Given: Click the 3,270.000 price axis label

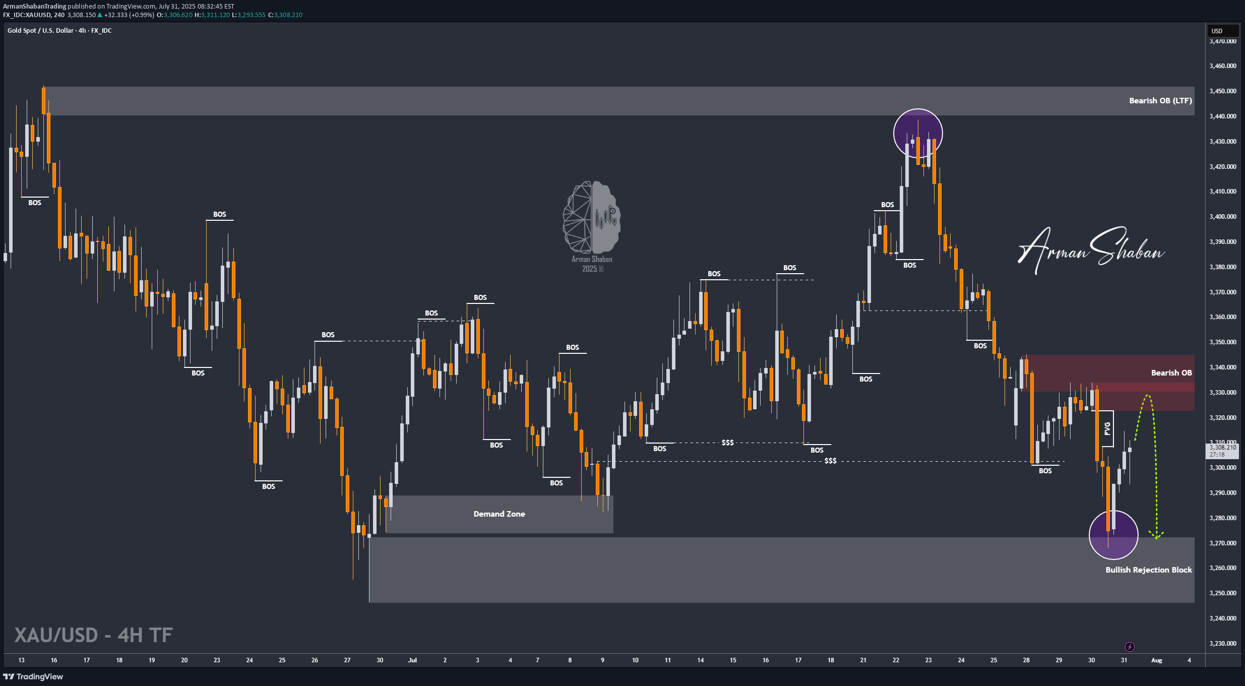Looking at the screenshot, I should 1222,543.
